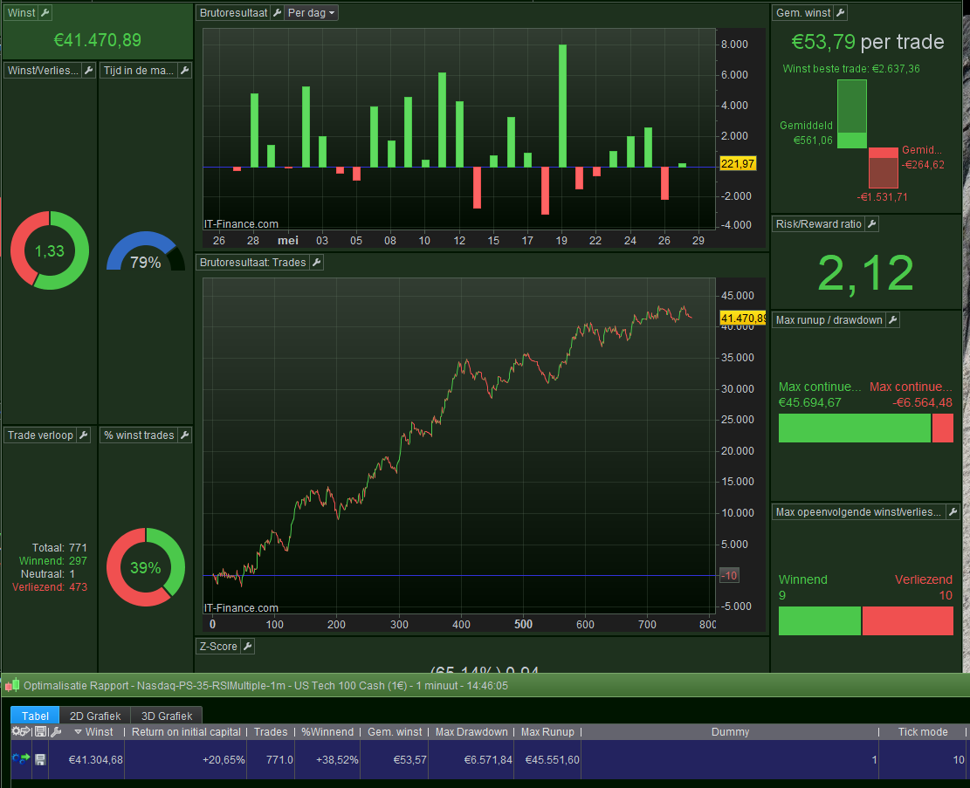The height and width of the screenshot is (788, 970).
Task: Click the Optimalisatie Rapport candlestick window icon
Action: [x=12, y=685]
